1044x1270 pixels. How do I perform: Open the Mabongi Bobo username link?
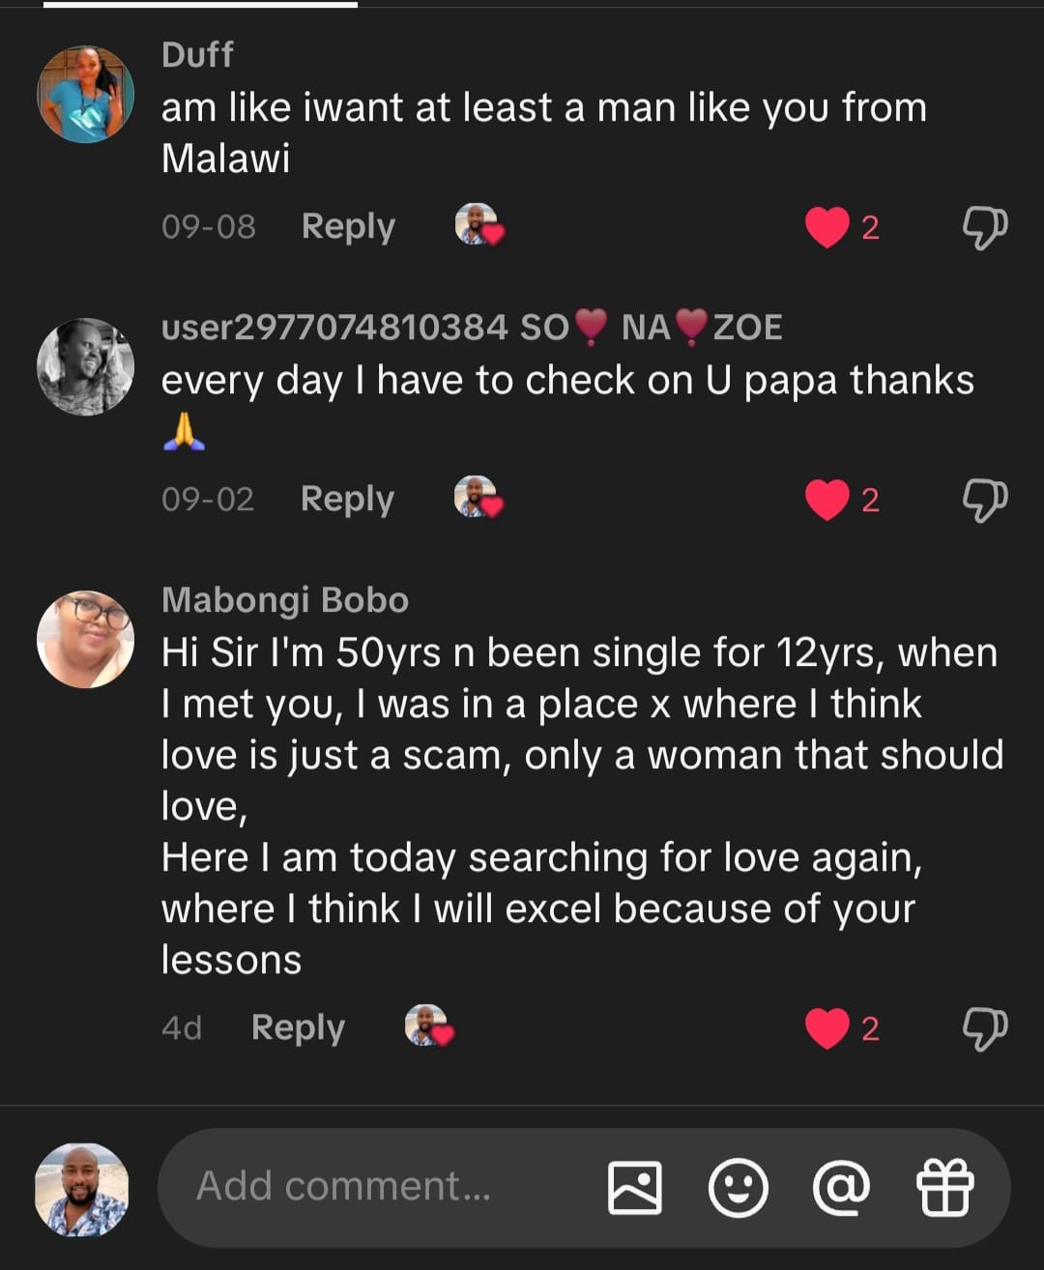[x=284, y=600]
